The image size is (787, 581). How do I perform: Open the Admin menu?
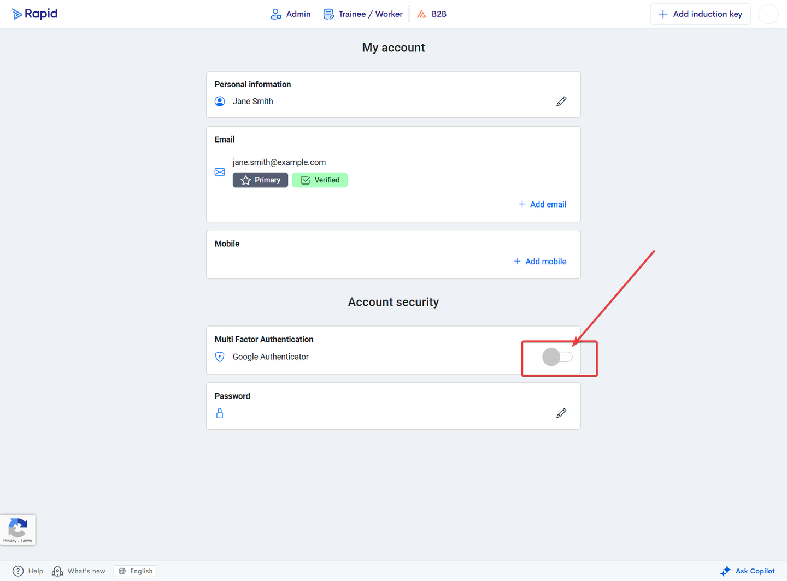tap(291, 14)
